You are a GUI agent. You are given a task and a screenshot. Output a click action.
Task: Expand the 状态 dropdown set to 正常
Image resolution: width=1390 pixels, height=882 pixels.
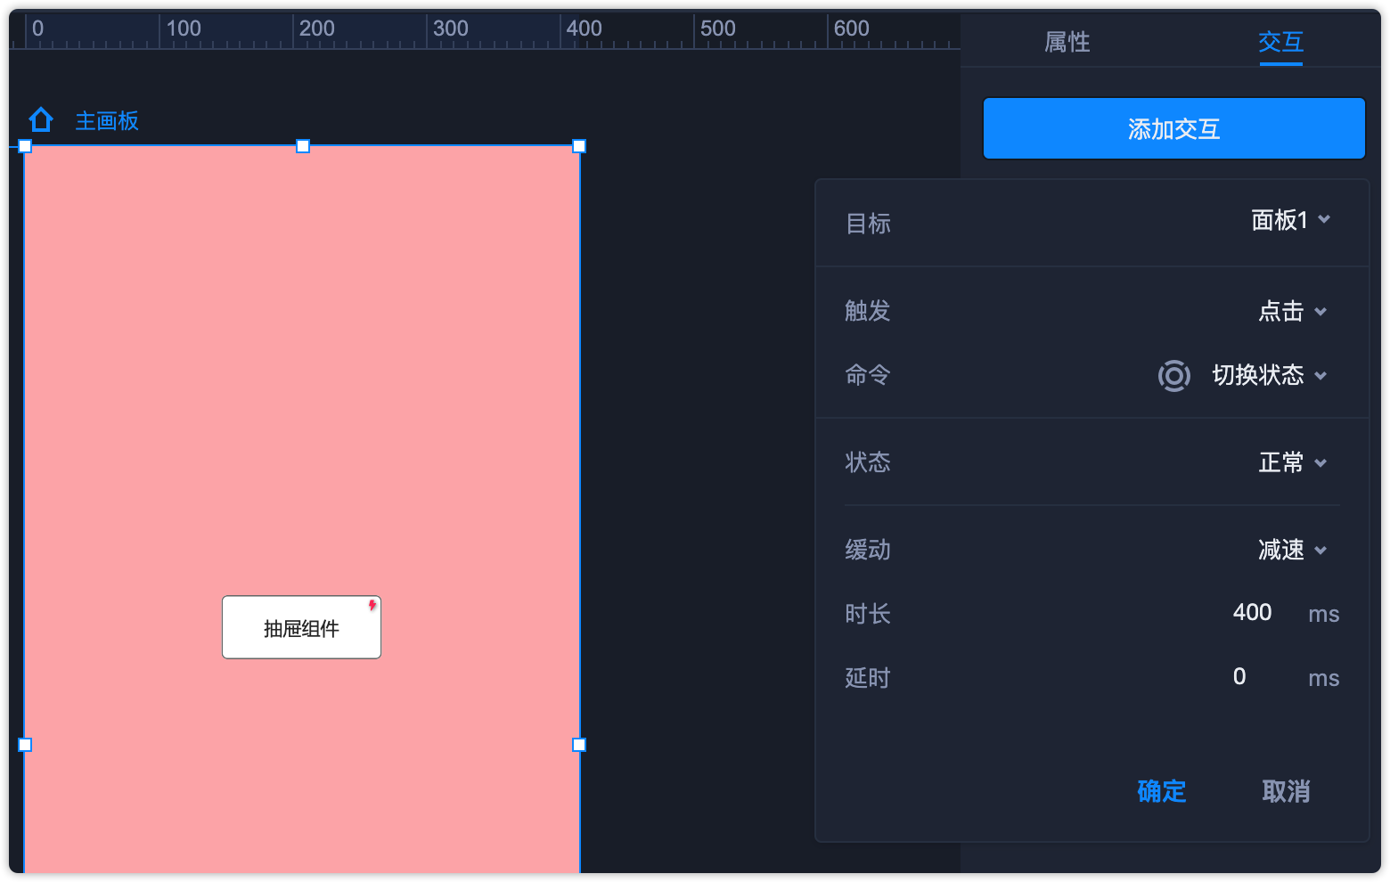[1292, 462]
